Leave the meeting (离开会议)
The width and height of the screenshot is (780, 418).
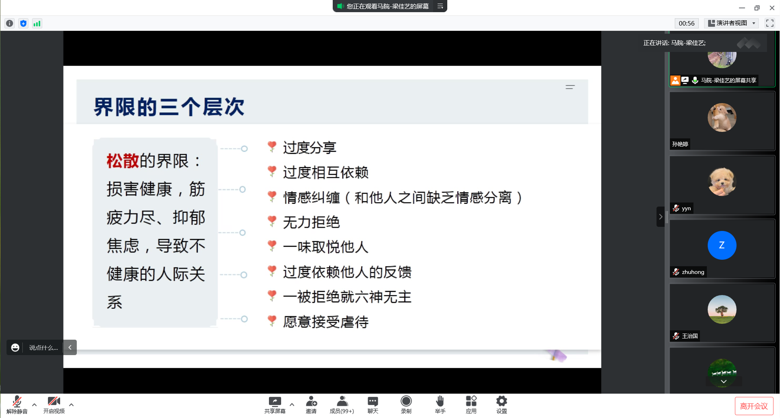754,406
